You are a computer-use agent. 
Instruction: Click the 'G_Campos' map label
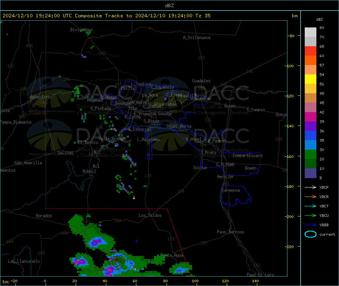click(256, 110)
